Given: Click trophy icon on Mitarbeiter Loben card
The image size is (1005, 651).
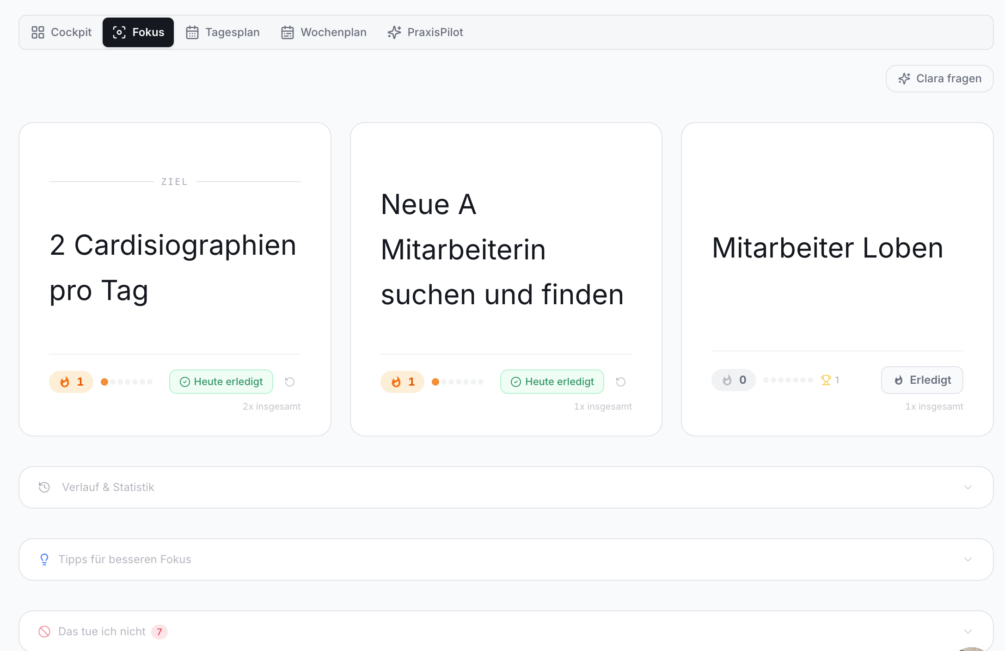Looking at the screenshot, I should [826, 380].
